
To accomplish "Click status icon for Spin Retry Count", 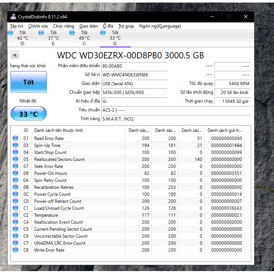I will (x=15, y=180).
